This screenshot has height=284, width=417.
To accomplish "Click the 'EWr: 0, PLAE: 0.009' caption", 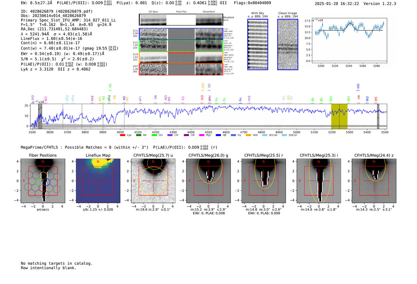I will 264,213.
